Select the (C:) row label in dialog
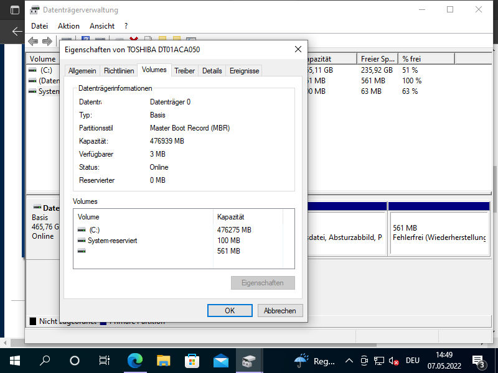Image resolution: width=498 pixels, height=373 pixels. click(95, 229)
